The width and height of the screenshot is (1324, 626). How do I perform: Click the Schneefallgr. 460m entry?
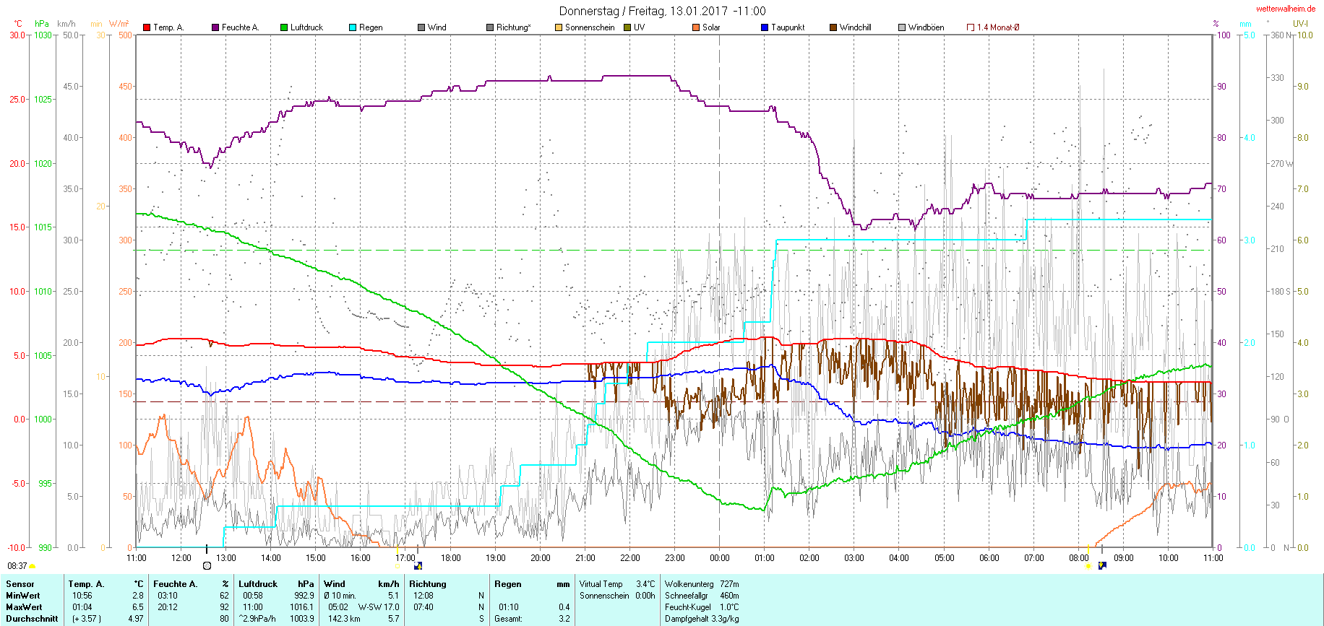pos(702,596)
